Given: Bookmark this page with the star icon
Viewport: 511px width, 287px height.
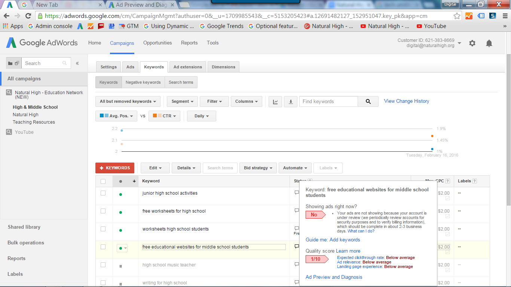Looking at the screenshot, I should pos(457,16).
